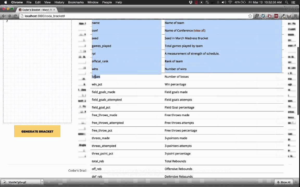Open the Dropbox menu bar icon
The width and height of the screenshot is (300, 187).
pyautogui.click(x=190, y=2)
